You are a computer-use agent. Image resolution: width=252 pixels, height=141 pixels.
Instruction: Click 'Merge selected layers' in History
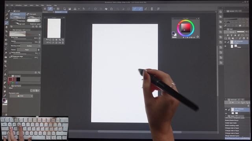pyautogui.click(x=232, y=136)
